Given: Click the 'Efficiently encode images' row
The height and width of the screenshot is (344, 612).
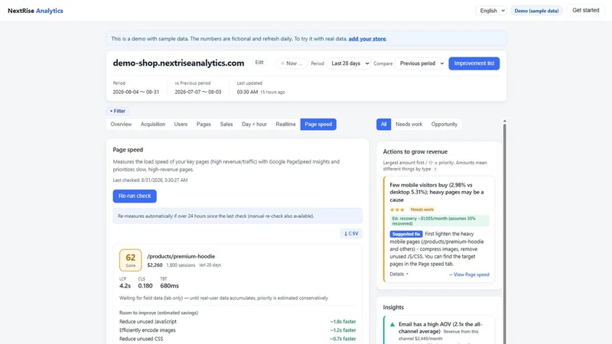Looking at the screenshot, I should click(x=237, y=330).
